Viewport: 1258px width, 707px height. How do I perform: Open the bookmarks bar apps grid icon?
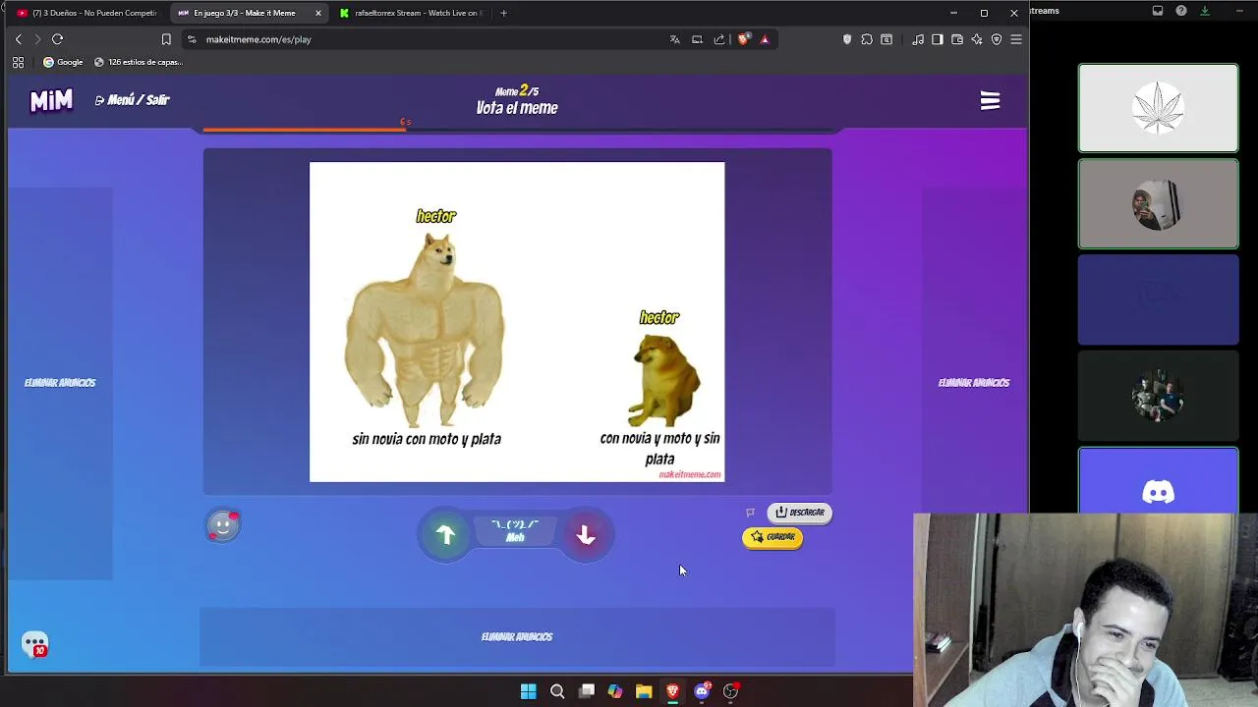pos(18,62)
